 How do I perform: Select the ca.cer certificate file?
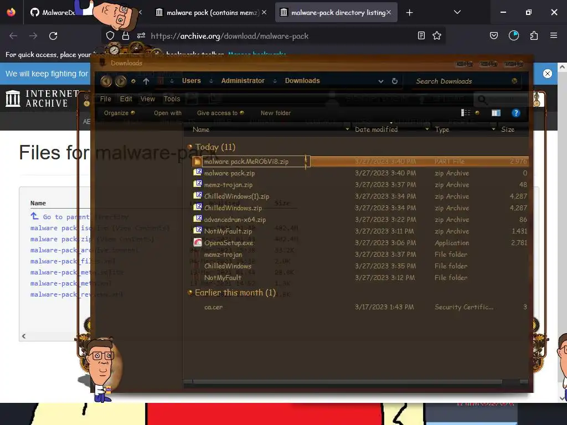pos(360,307)
